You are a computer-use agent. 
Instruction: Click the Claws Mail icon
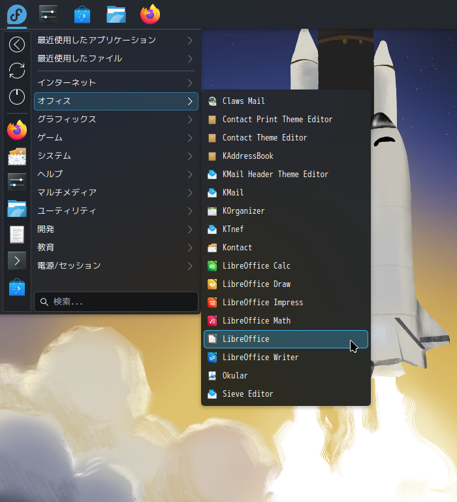212,101
